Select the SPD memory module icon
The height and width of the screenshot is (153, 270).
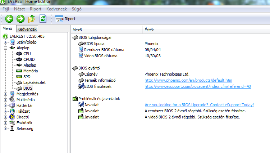[19, 77]
